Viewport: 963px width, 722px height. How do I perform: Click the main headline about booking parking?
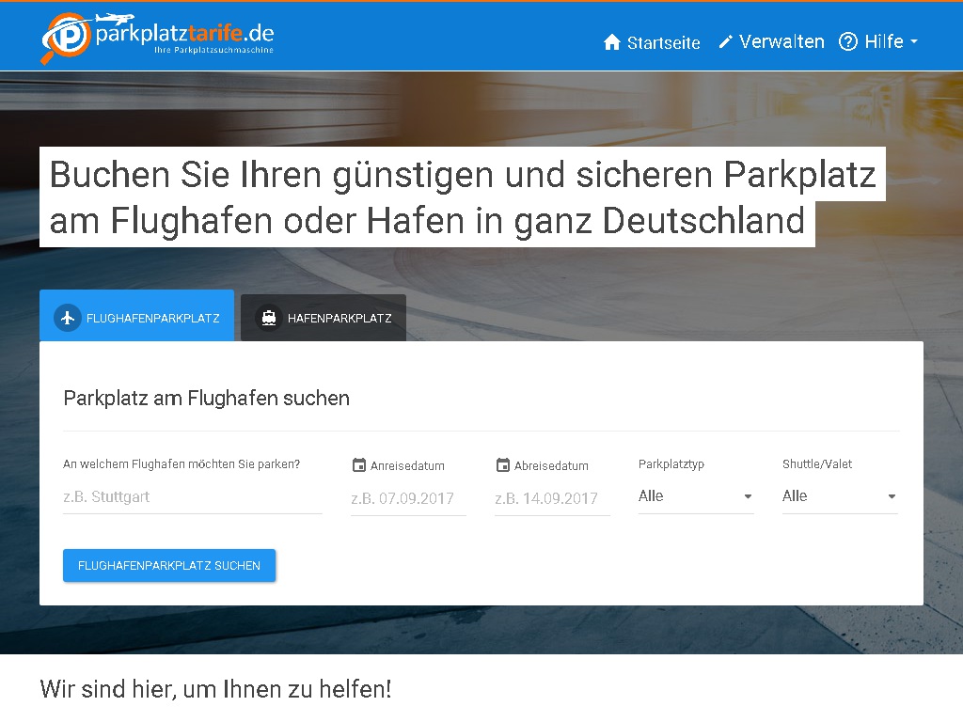pyautogui.click(x=461, y=197)
